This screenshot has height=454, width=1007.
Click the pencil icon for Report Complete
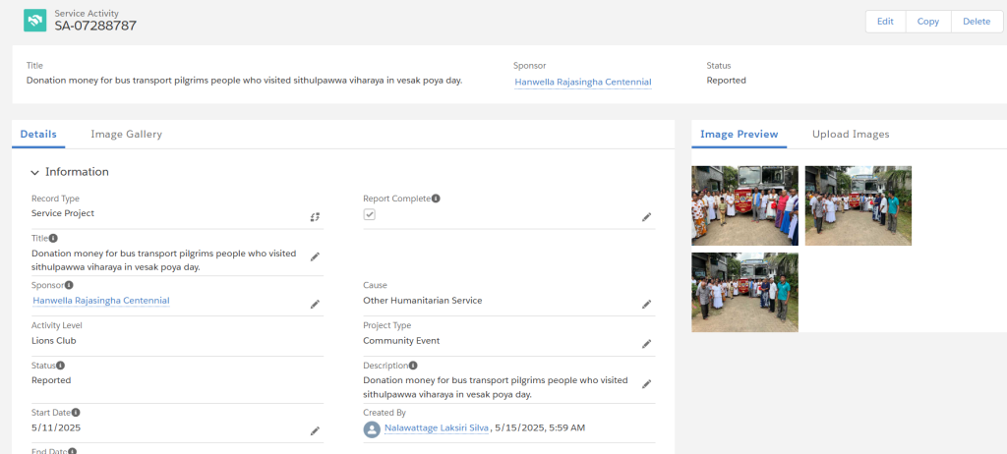tap(647, 217)
